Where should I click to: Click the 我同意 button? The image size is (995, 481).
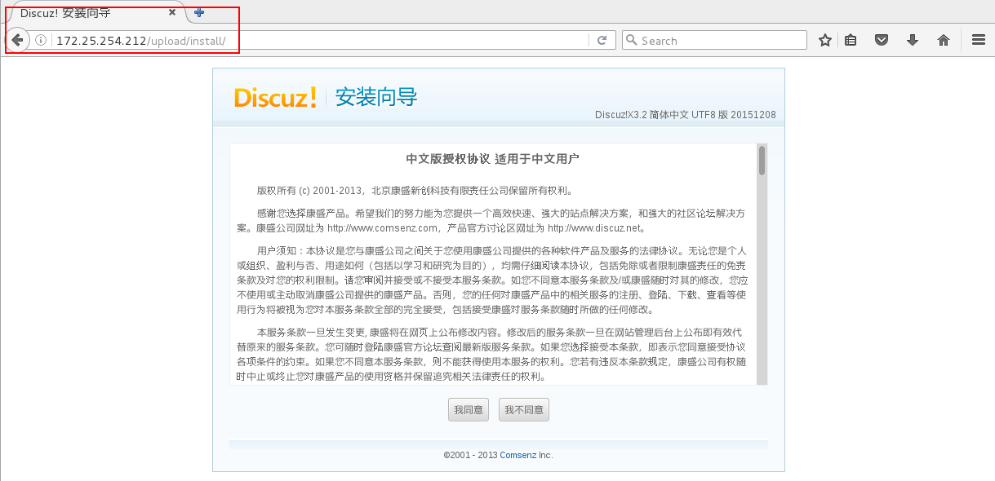469,410
